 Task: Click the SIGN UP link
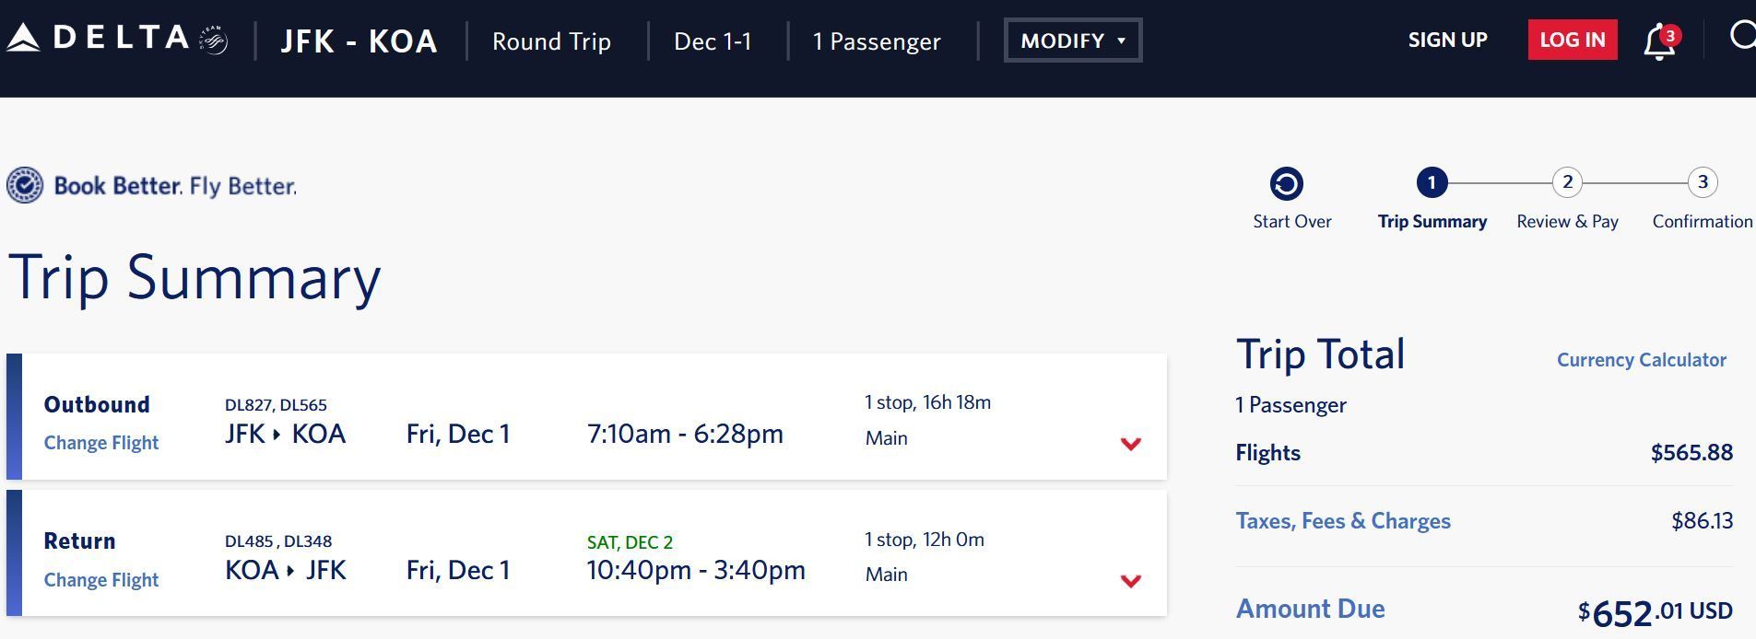[1447, 40]
